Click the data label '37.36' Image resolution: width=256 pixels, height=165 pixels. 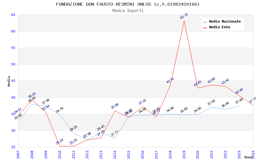tap(45, 102)
